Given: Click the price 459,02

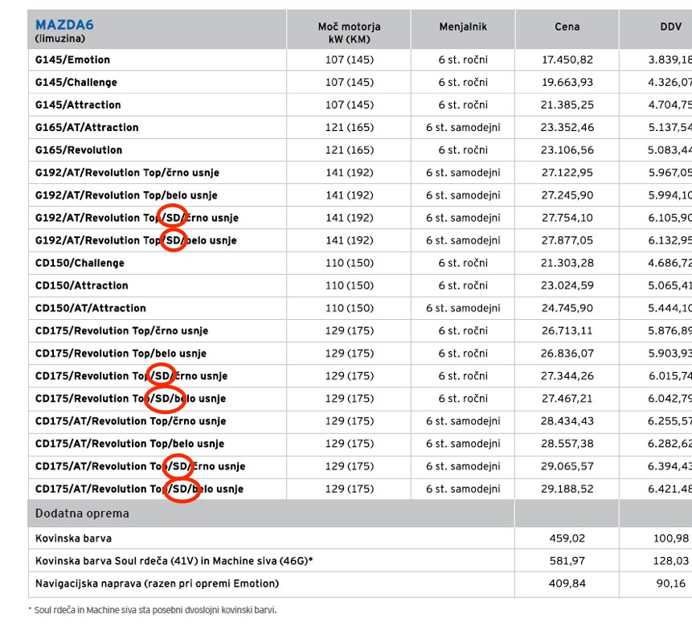Looking at the screenshot, I should click(567, 539).
